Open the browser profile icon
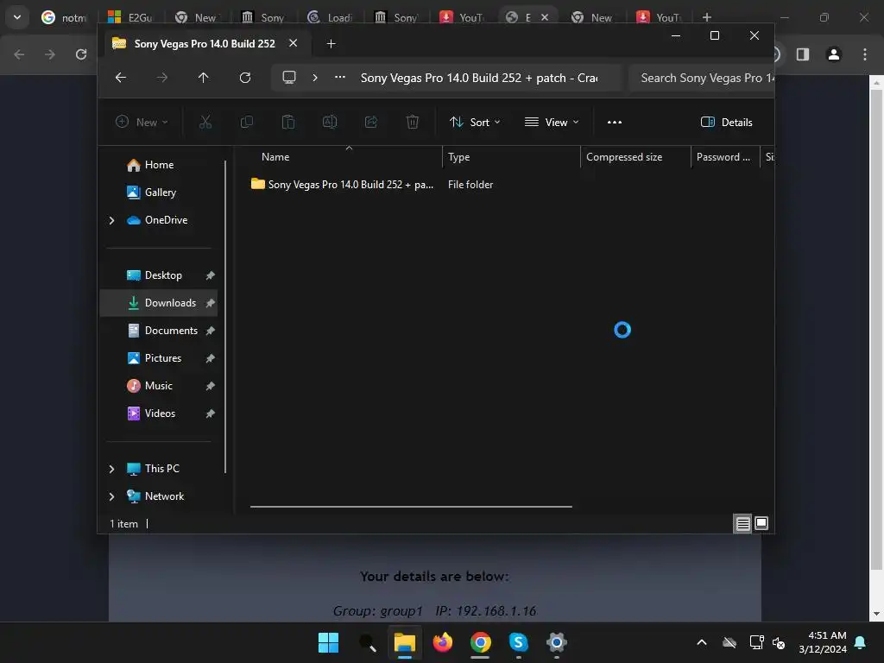The width and height of the screenshot is (884, 663). [834, 54]
